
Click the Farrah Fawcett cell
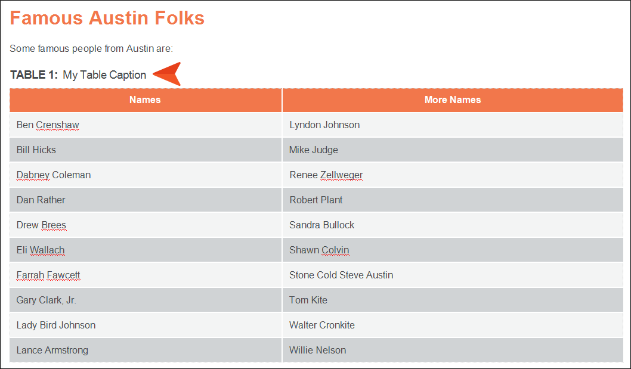[x=146, y=275]
